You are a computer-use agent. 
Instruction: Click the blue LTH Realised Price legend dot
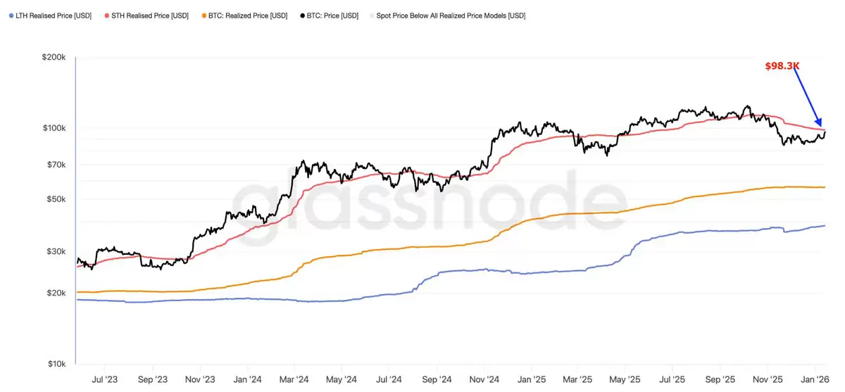(7, 15)
